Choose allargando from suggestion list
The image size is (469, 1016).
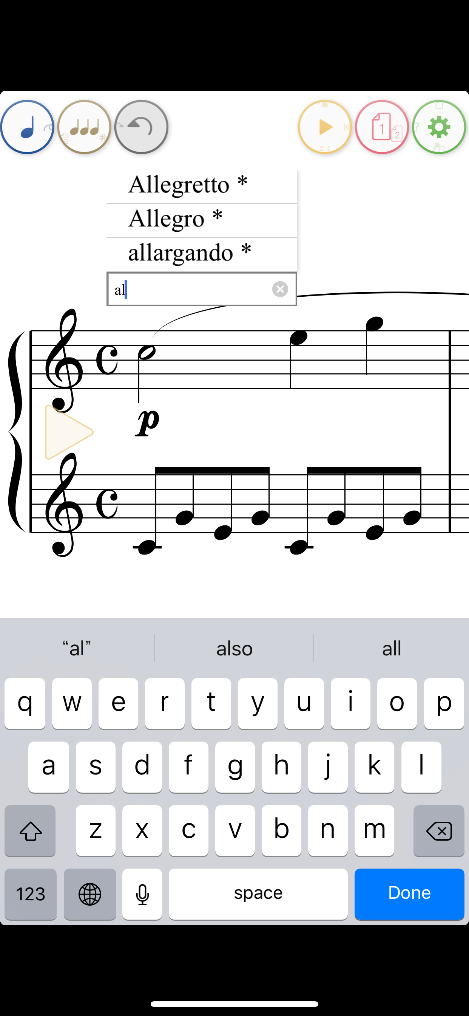click(x=201, y=254)
